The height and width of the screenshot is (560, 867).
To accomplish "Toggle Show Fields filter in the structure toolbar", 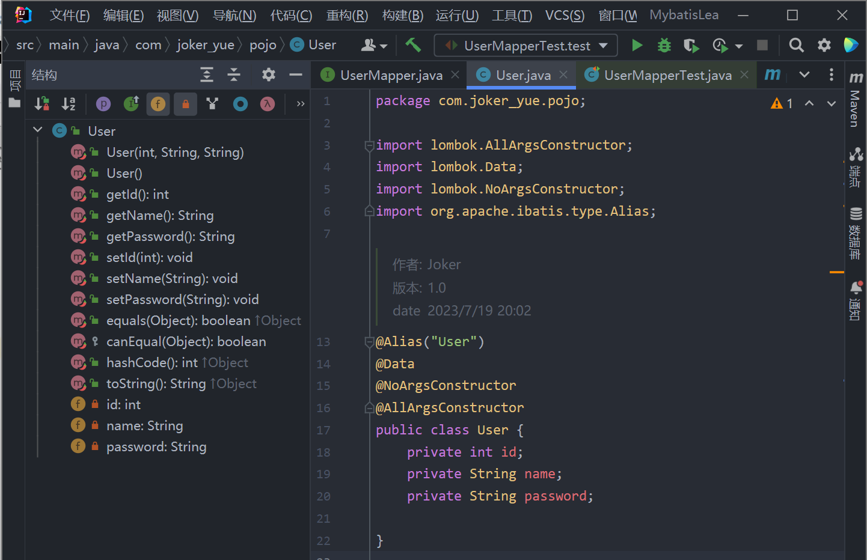I will click(x=158, y=104).
